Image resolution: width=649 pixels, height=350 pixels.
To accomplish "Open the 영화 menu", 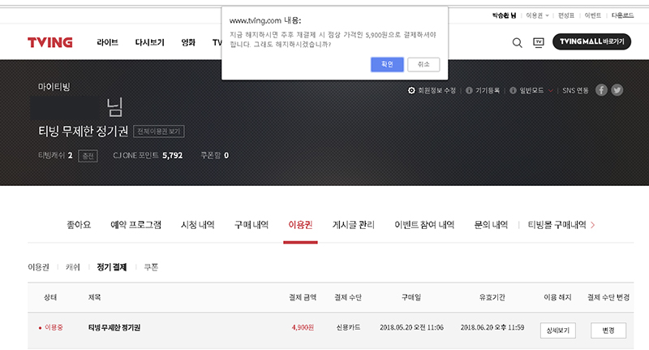I will [188, 42].
